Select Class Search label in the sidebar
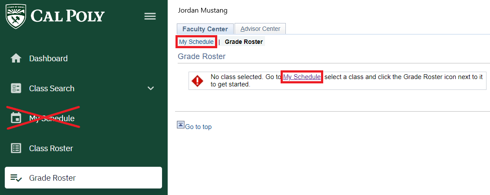 tap(52, 88)
